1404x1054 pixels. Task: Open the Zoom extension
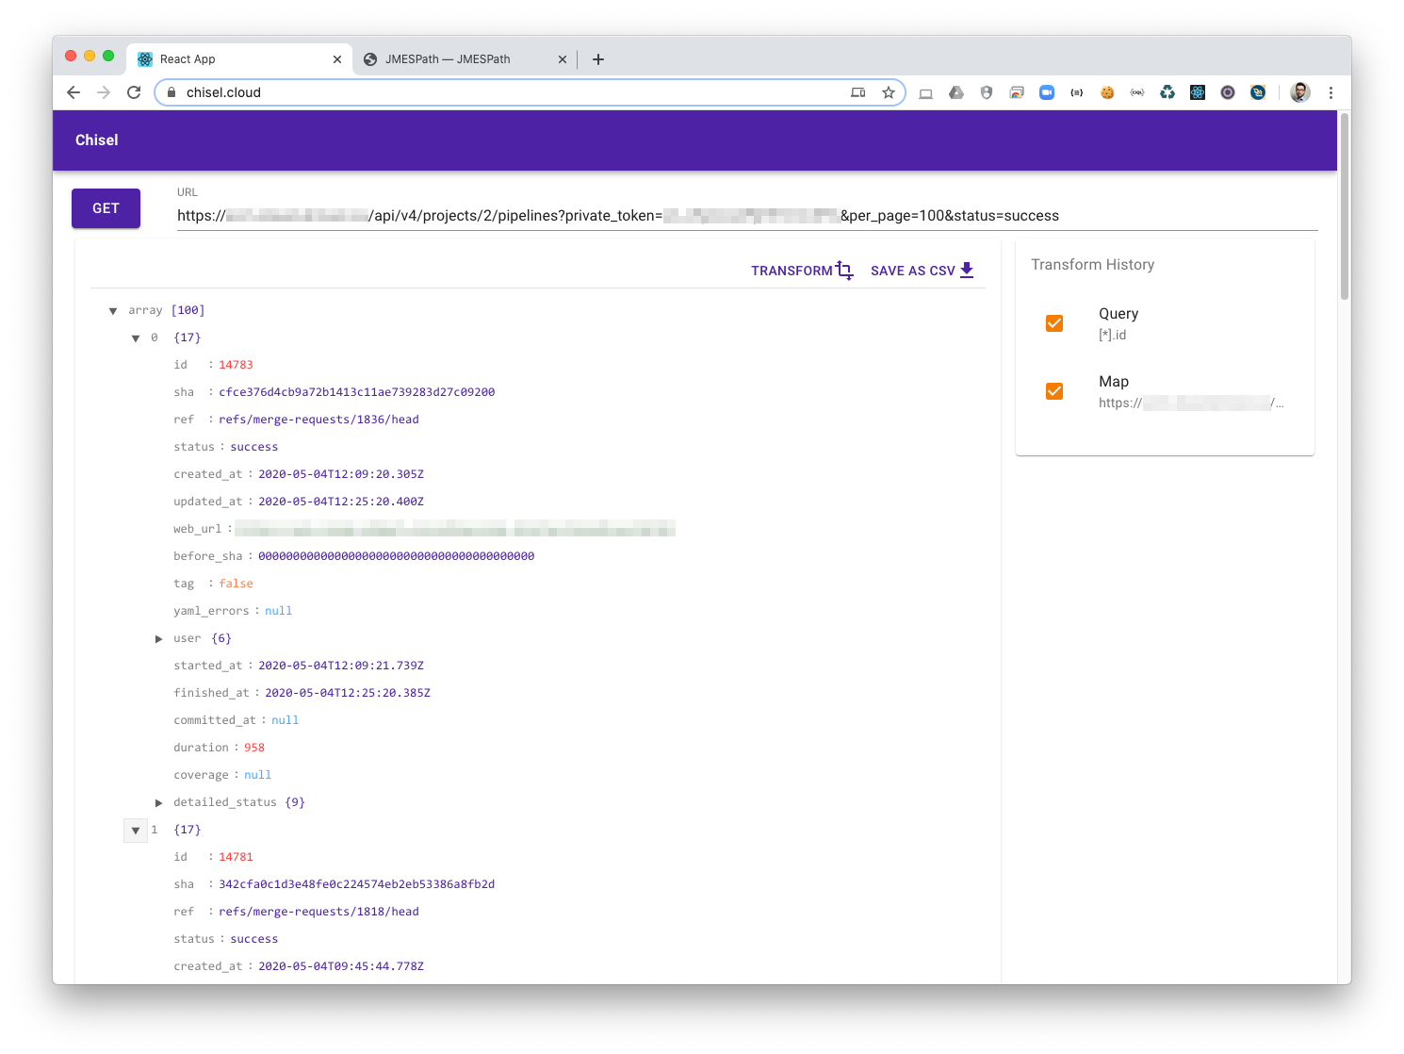click(x=1047, y=92)
